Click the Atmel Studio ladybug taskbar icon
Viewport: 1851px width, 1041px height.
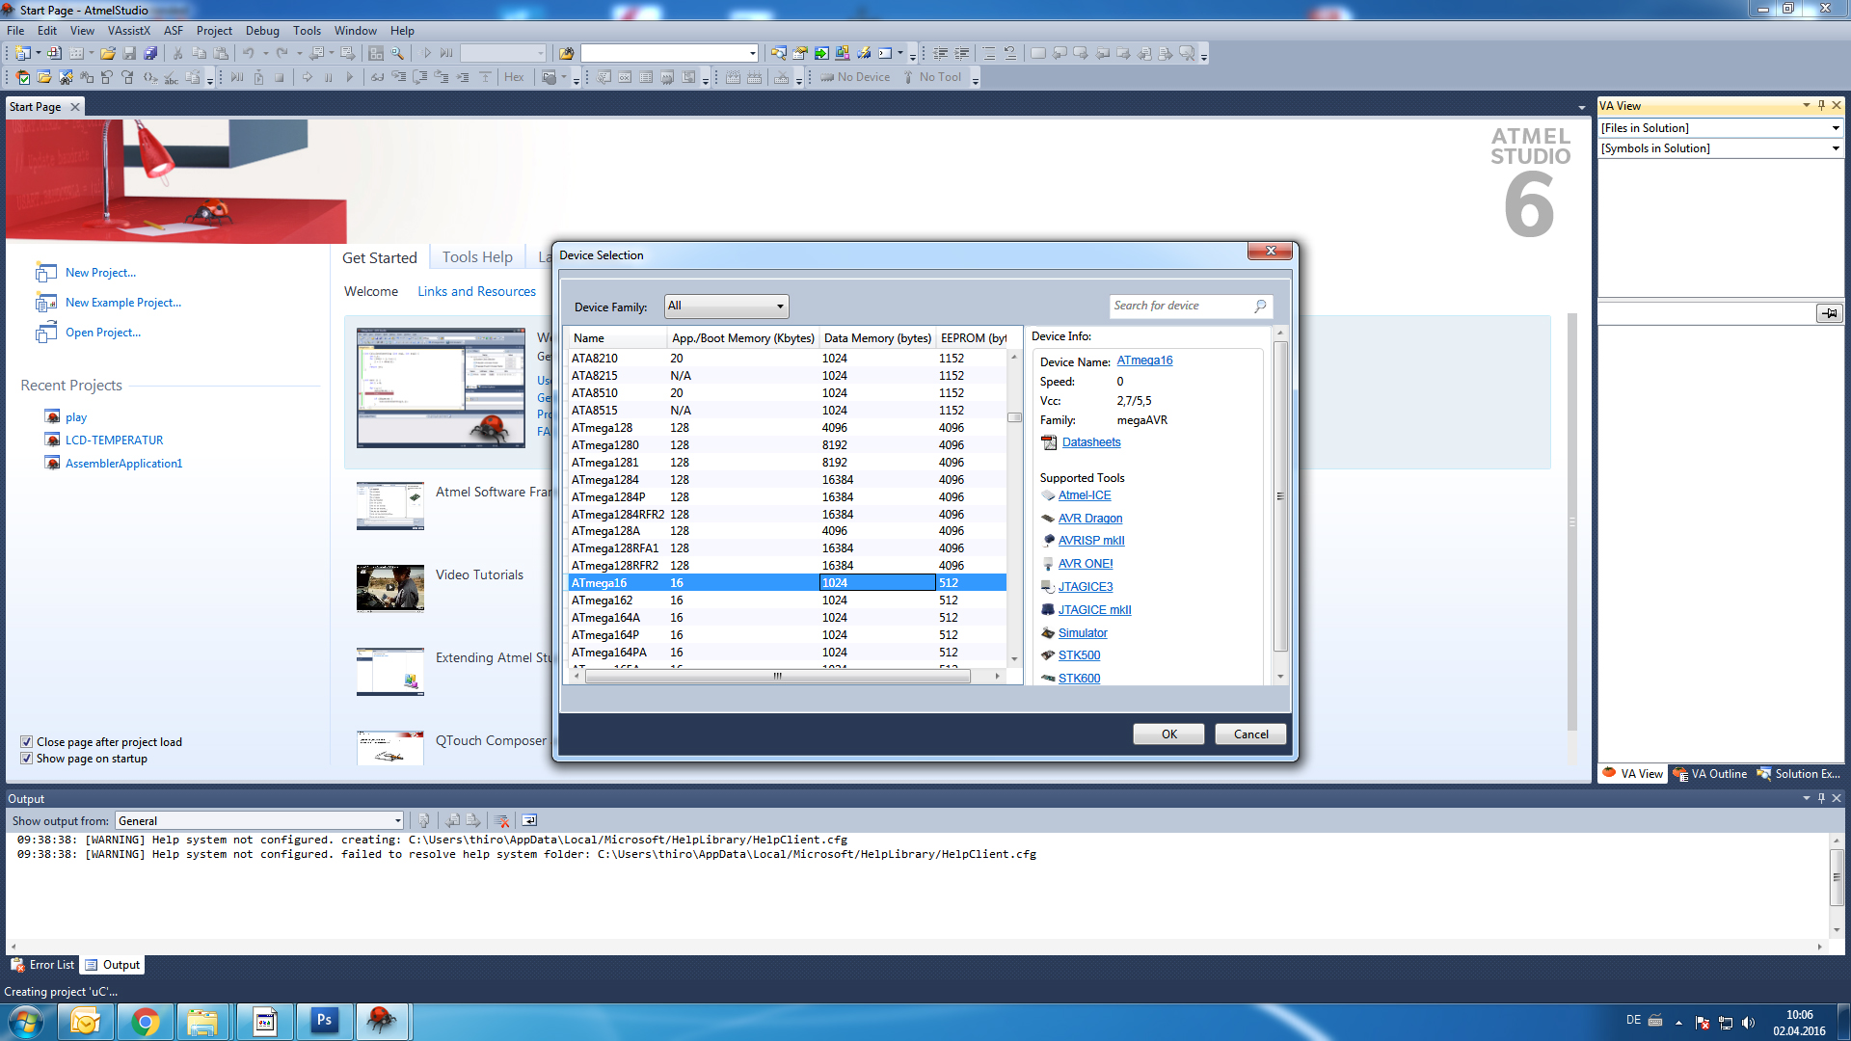coord(383,1022)
